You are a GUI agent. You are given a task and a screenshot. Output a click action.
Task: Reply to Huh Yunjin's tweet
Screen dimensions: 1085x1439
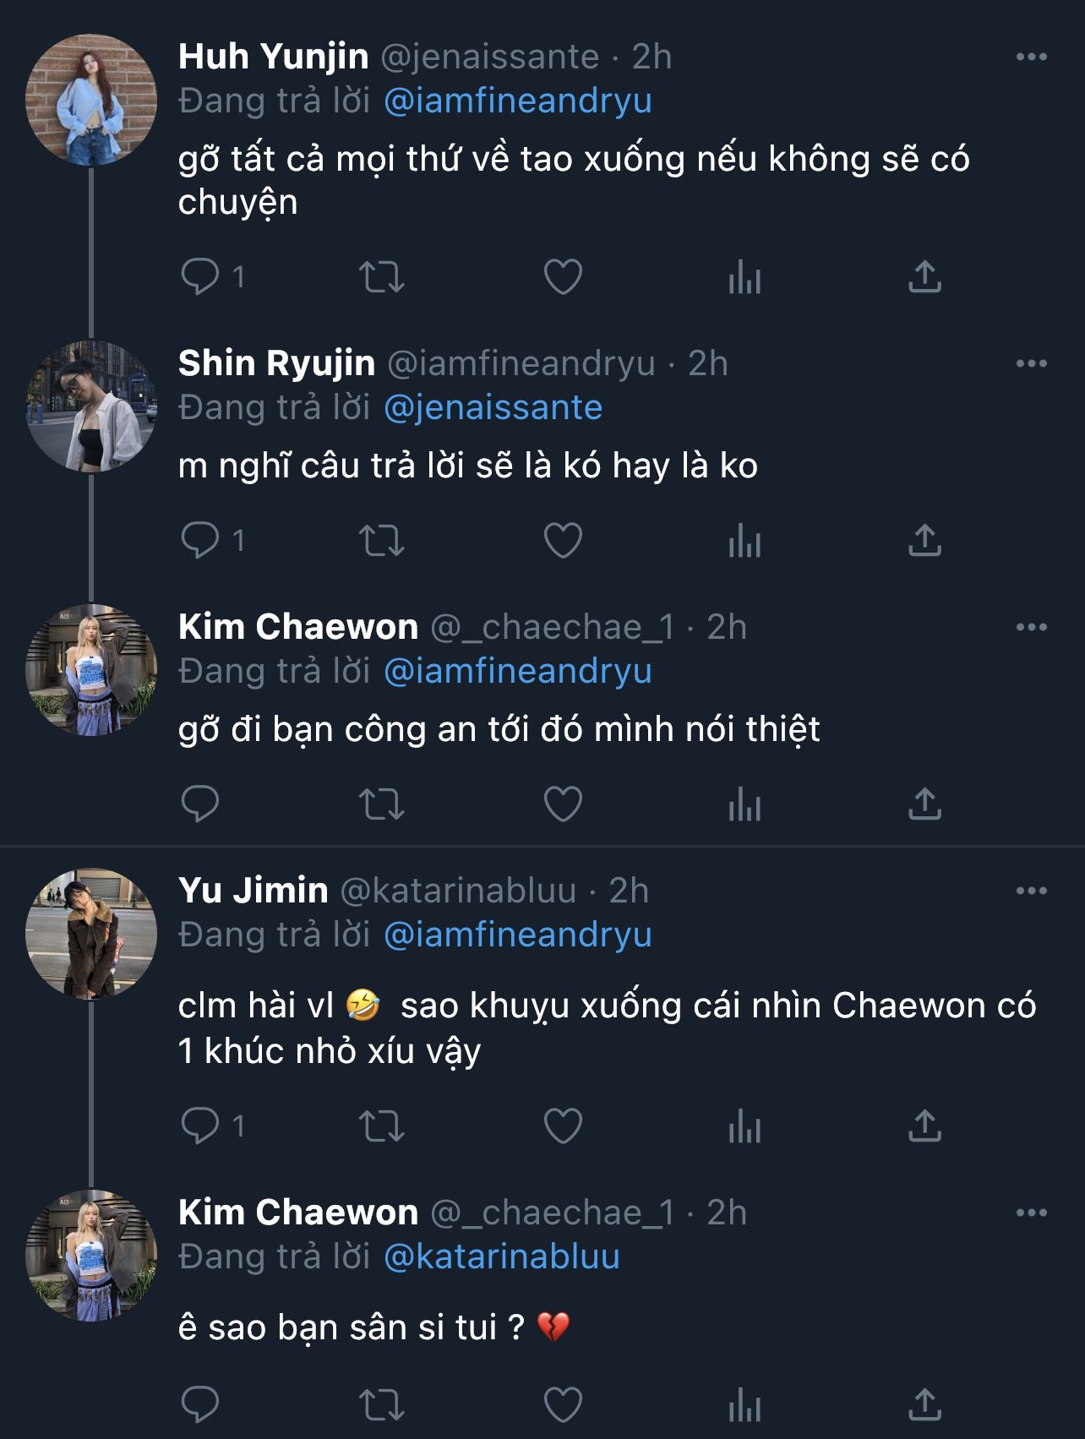(200, 276)
